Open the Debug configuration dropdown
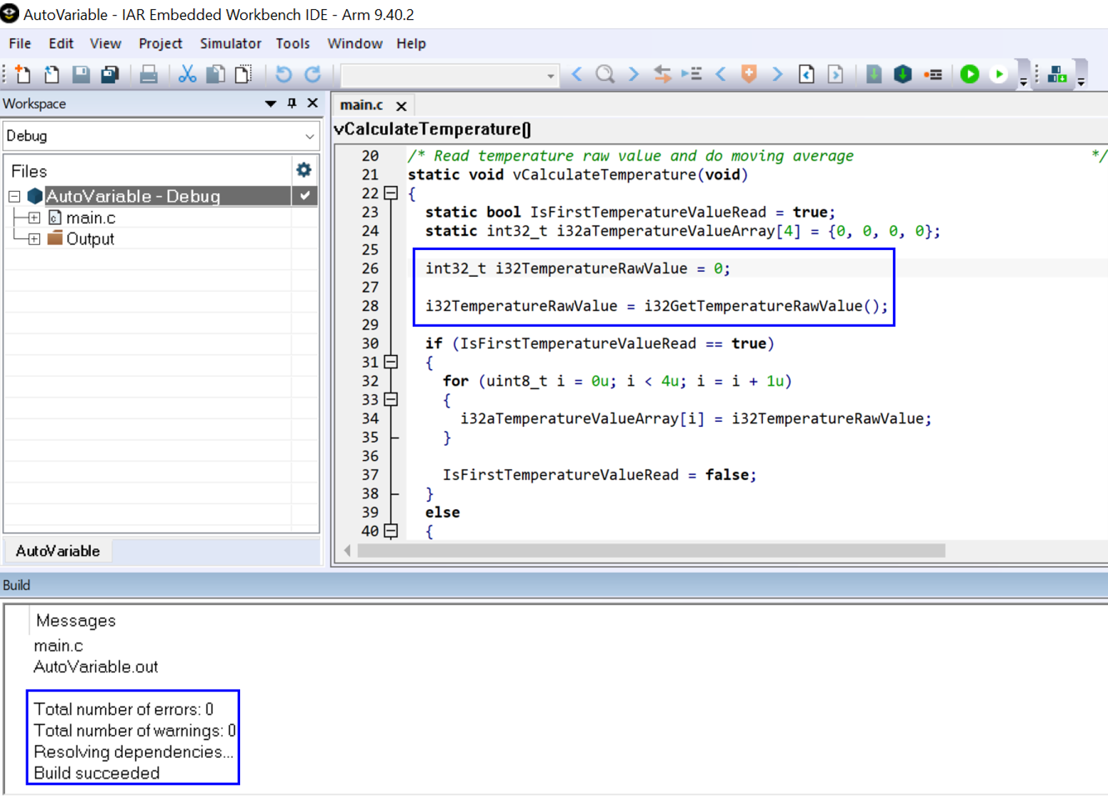Image resolution: width=1108 pixels, height=796 pixels. pyautogui.click(x=309, y=136)
